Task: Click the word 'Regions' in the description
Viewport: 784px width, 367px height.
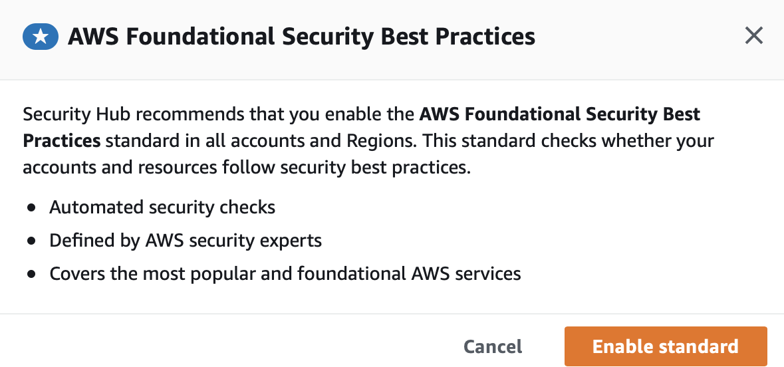Action: point(382,142)
